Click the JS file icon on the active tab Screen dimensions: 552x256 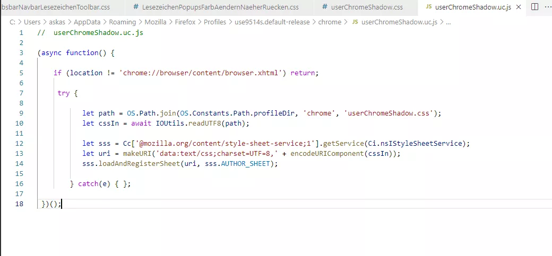429,7
